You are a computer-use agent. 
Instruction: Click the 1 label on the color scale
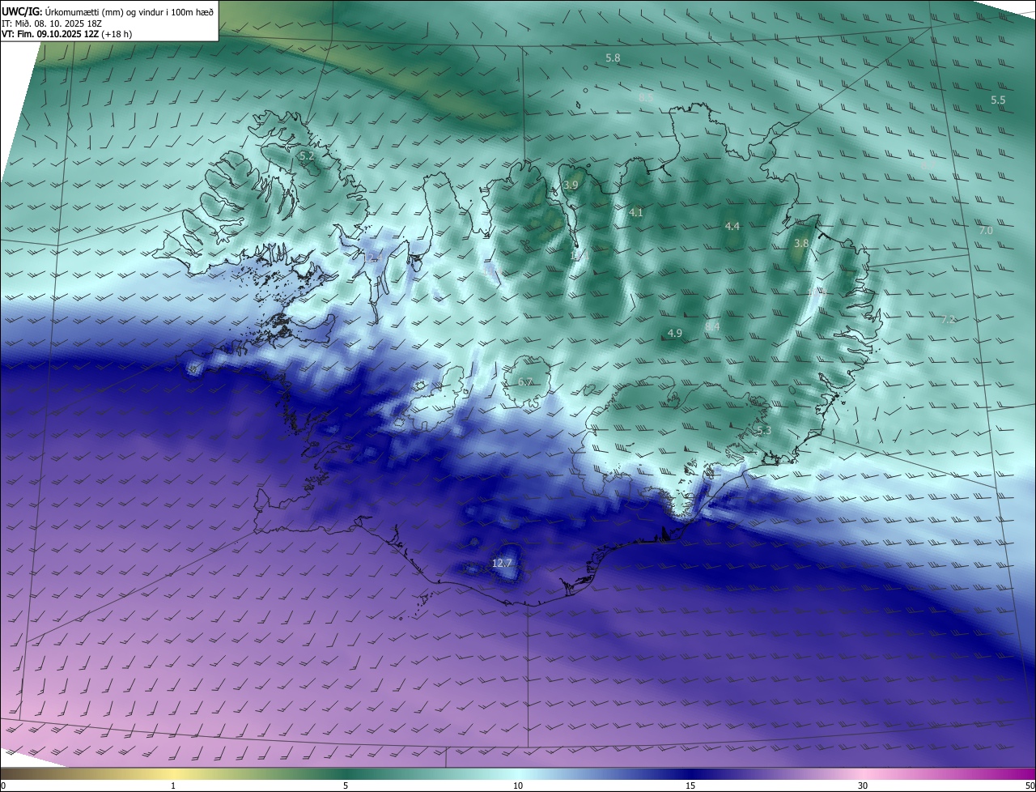click(173, 786)
